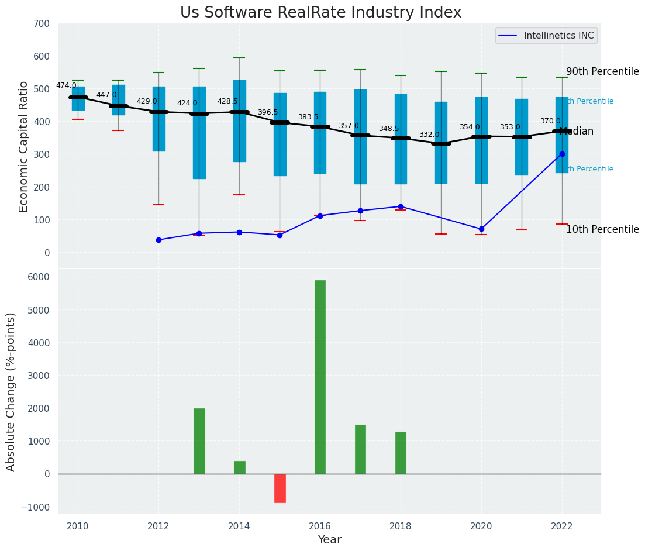This screenshot has width=645, height=551.
Task: Select the Absolute Change (%-points) axis label
Action: click(11, 391)
